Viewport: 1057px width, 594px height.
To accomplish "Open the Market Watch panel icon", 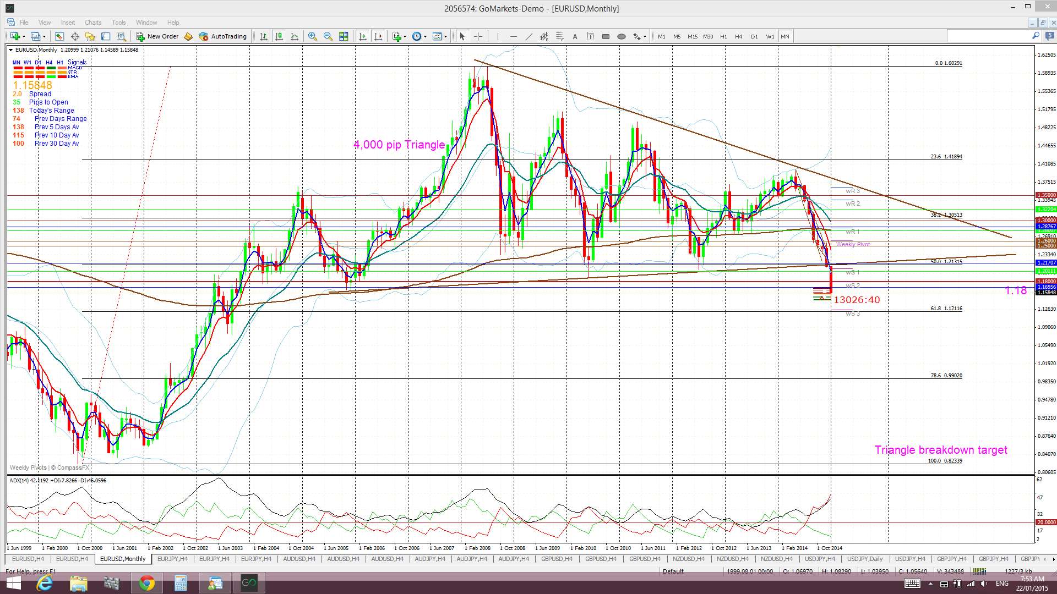I will (59, 36).
